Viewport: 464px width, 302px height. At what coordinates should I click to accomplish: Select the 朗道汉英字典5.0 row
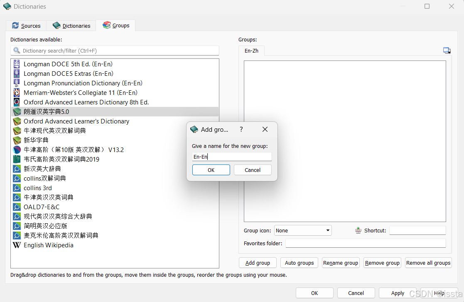coord(115,111)
